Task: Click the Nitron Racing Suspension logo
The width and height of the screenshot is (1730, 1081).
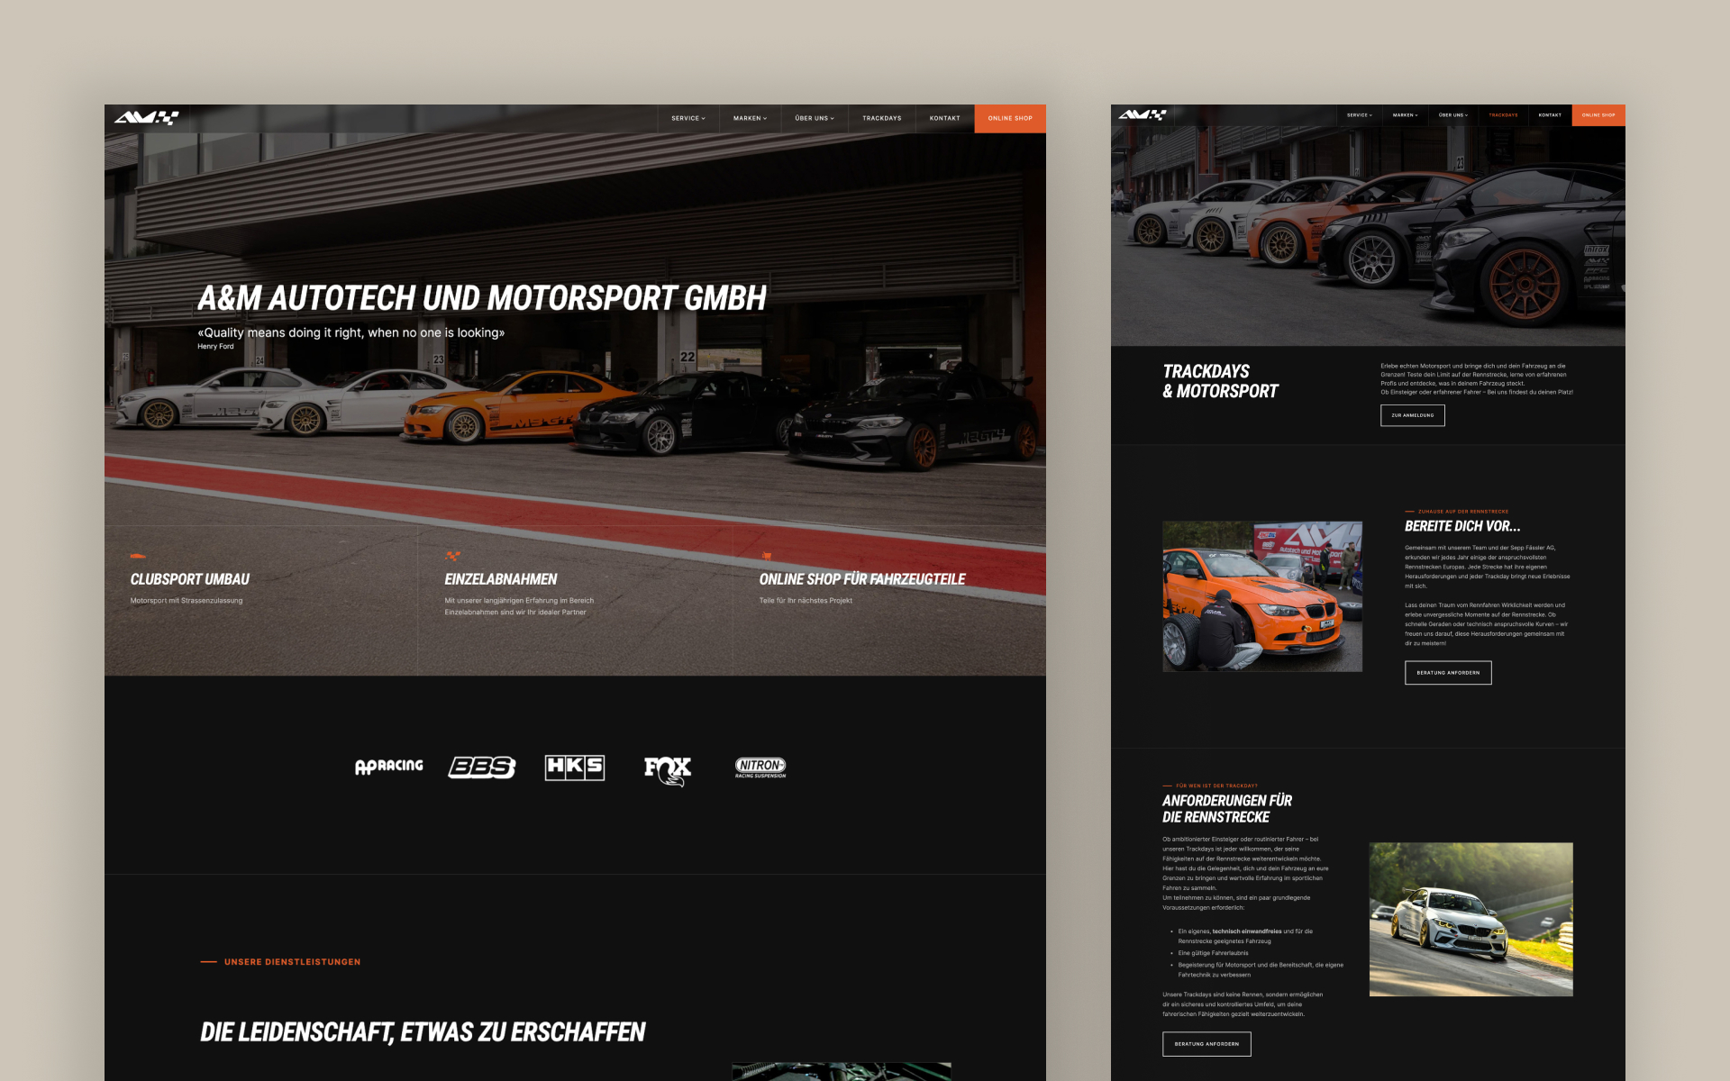Action: (760, 767)
